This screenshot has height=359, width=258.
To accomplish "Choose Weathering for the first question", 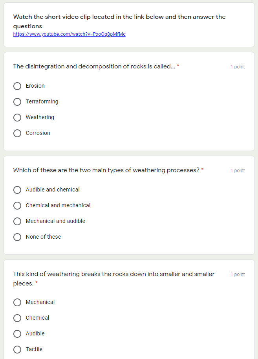I will coord(17,117).
